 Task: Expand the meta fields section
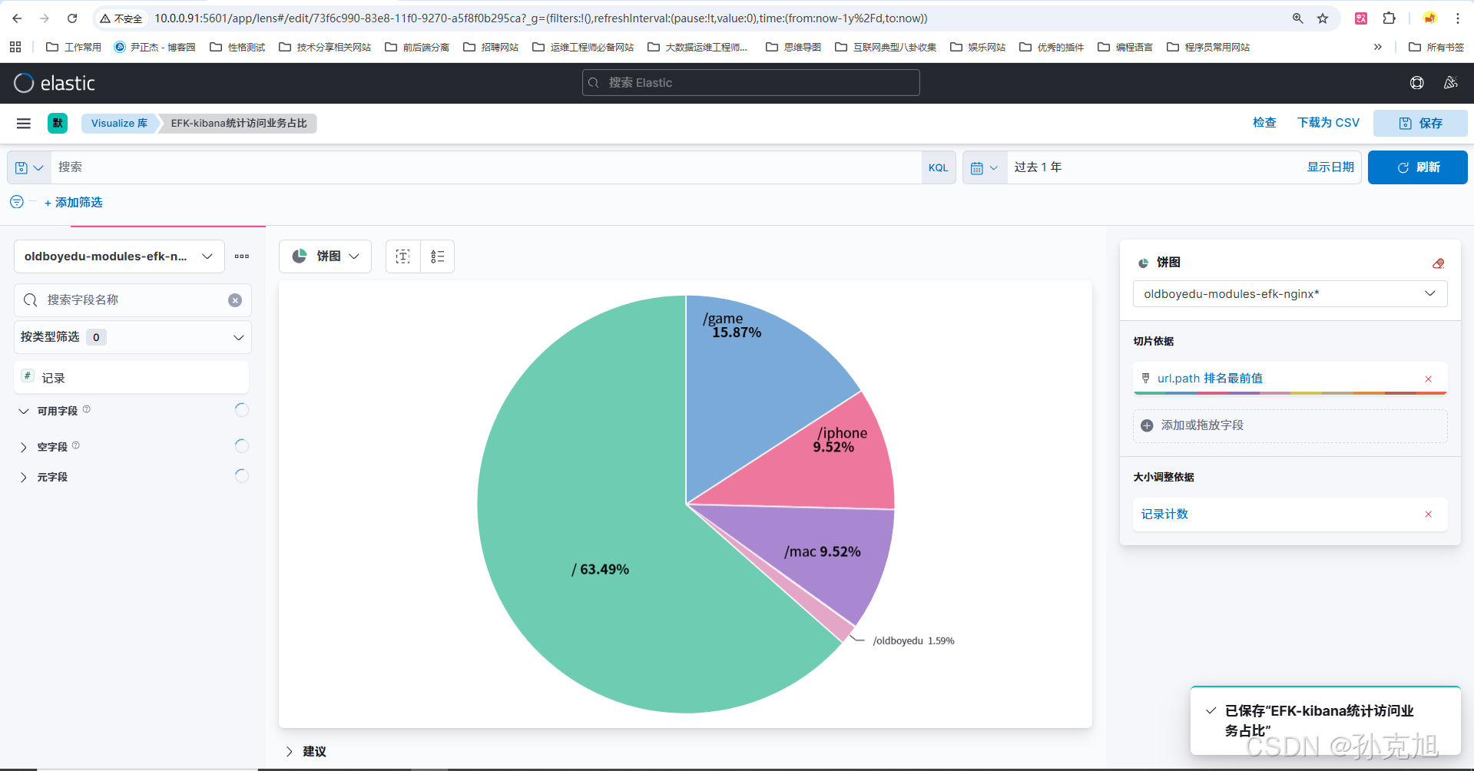pos(23,478)
